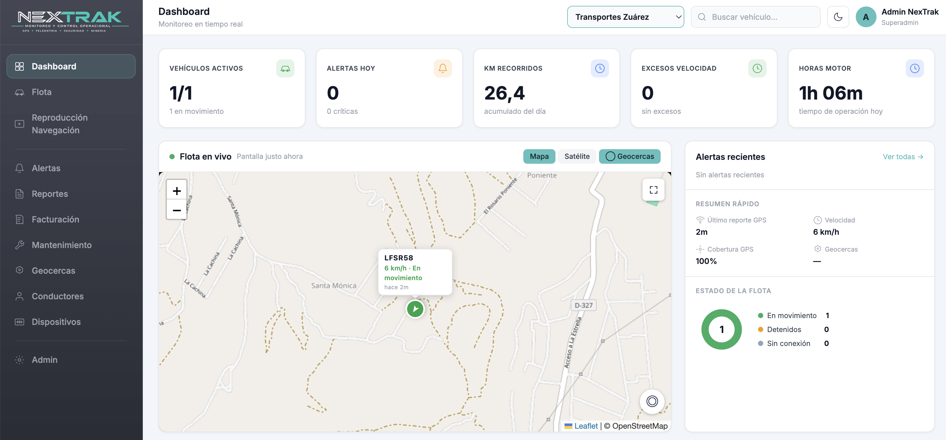Click the 100% Cobertura GPS value
Image resolution: width=946 pixels, height=440 pixels.
coord(706,261)
